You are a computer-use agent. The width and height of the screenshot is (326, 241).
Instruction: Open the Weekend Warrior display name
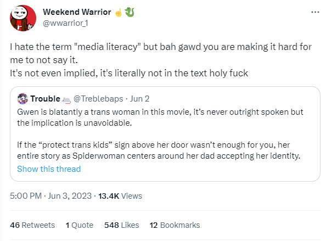click(77, 12)
